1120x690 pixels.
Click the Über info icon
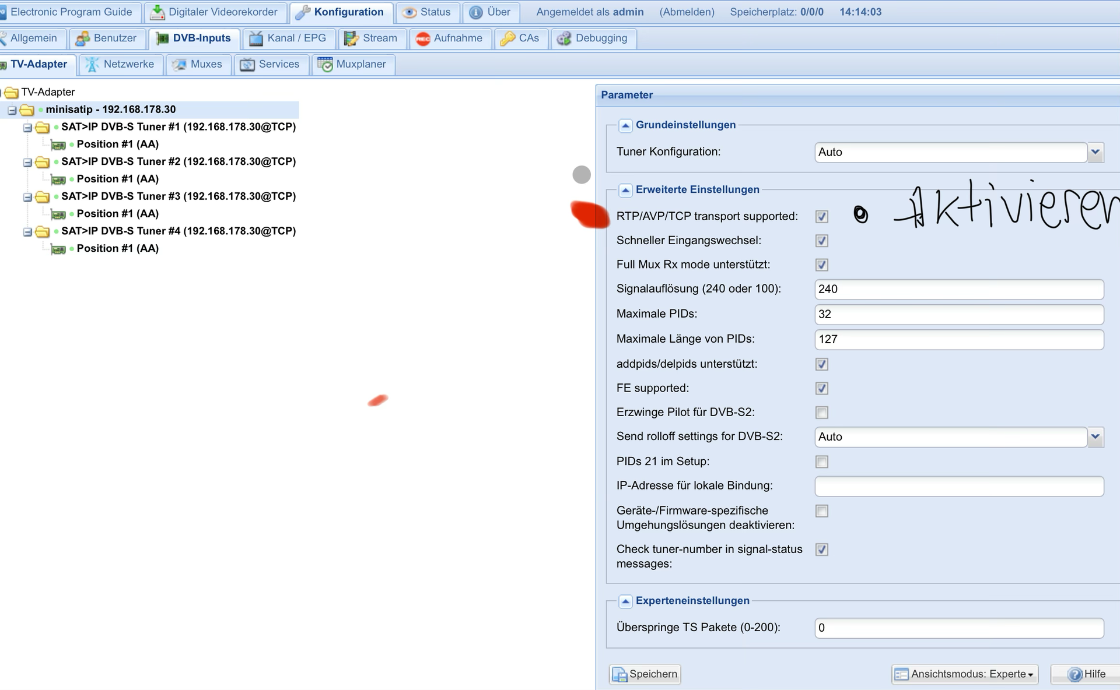pyautogui.click(x=476, y=12)
